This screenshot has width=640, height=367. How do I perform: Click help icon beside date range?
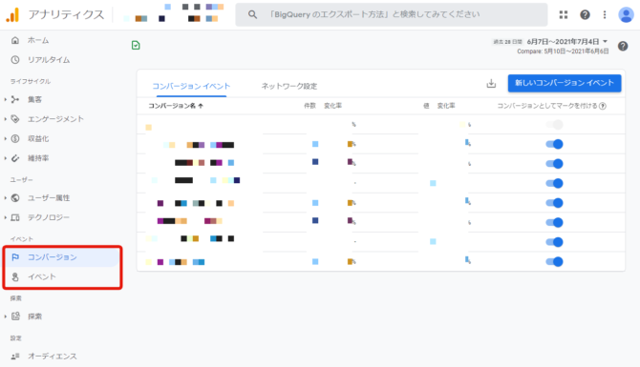(623, 46)
